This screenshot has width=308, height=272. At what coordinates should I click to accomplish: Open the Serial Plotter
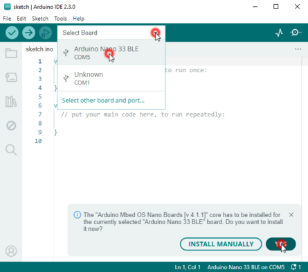[x=279, y=33]
